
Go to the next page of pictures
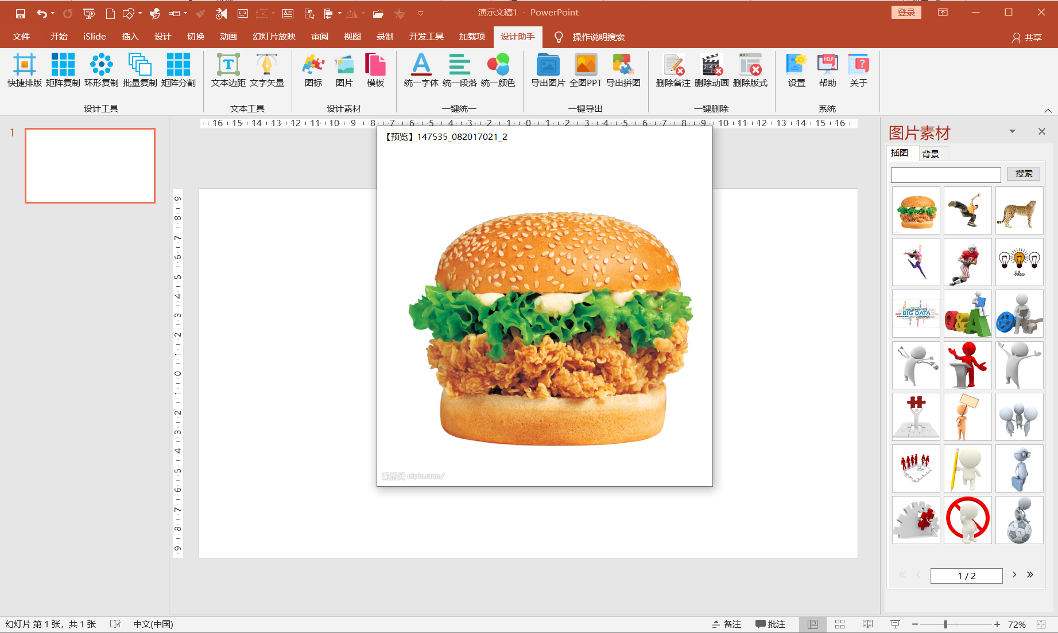point(1014,575)
